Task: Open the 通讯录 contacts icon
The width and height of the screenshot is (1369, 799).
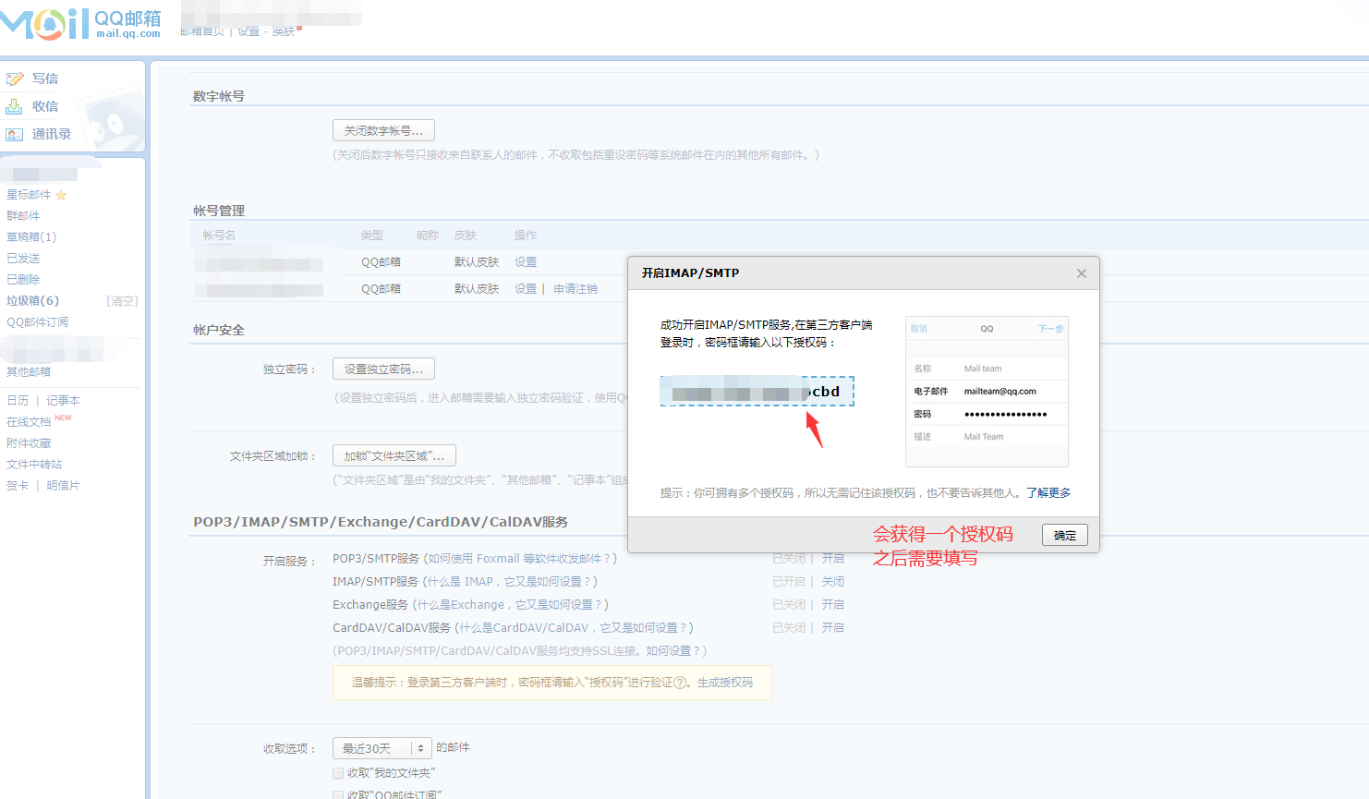Action: (x=15, y=135)
